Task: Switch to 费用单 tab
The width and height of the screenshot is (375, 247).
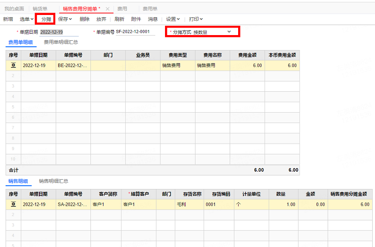Action: point(150,9)
